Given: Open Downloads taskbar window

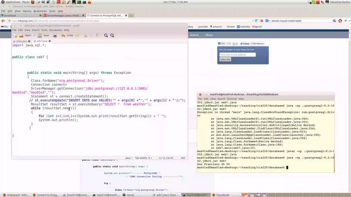Looking at the screenshot, I should coord(220,195).
